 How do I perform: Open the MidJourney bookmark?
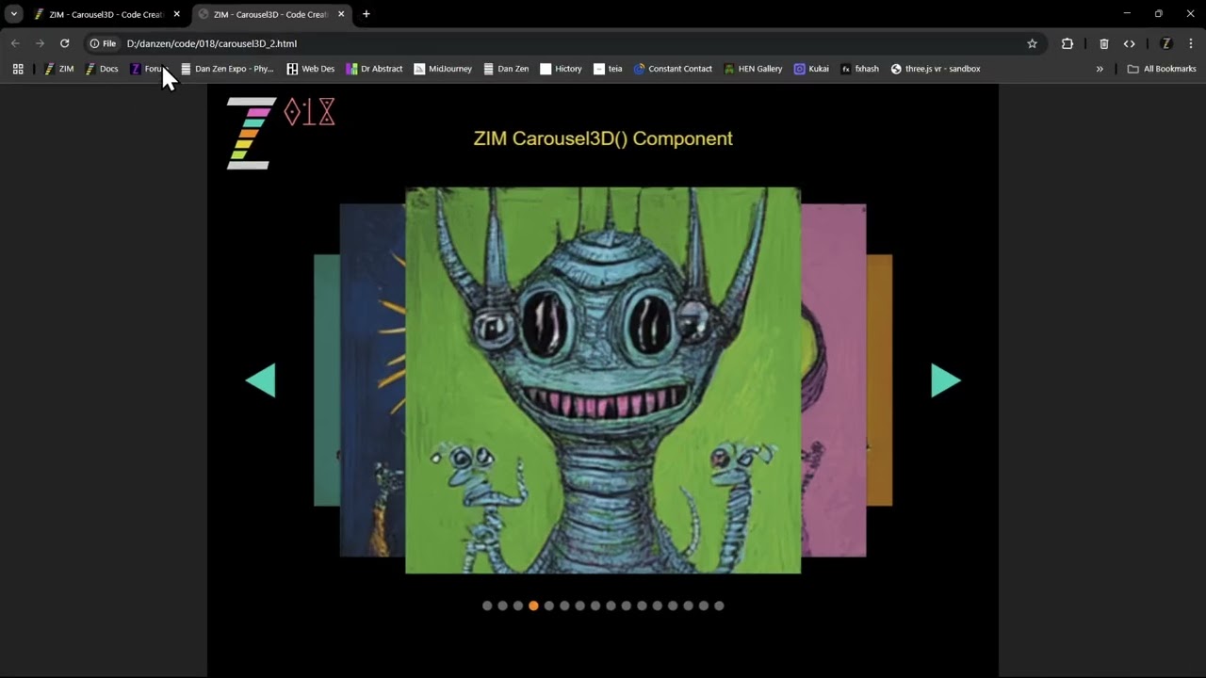[x=443, y=69]
